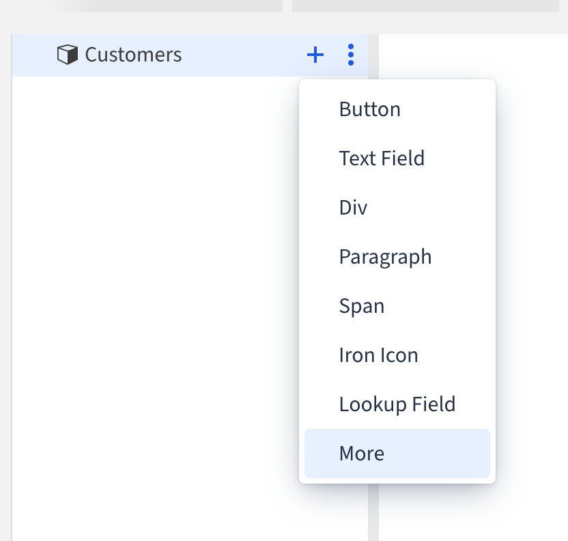Select "Div" from the element list
Screen dimensions: 568x541
tap(353, 207)
